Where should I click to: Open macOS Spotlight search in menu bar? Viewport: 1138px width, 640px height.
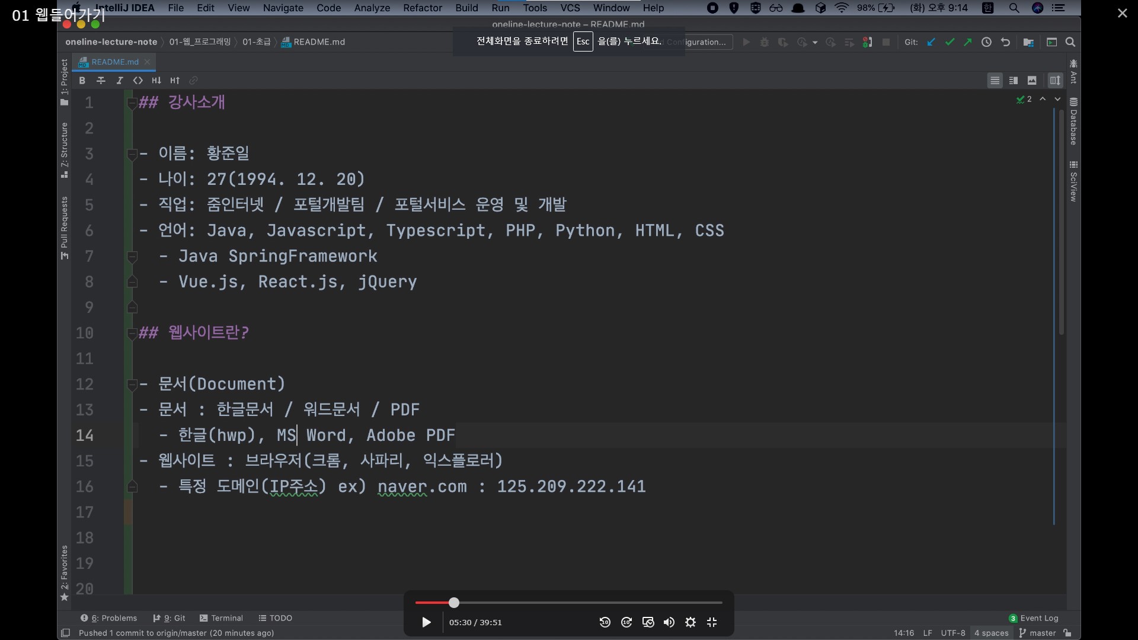point(1014,8)
